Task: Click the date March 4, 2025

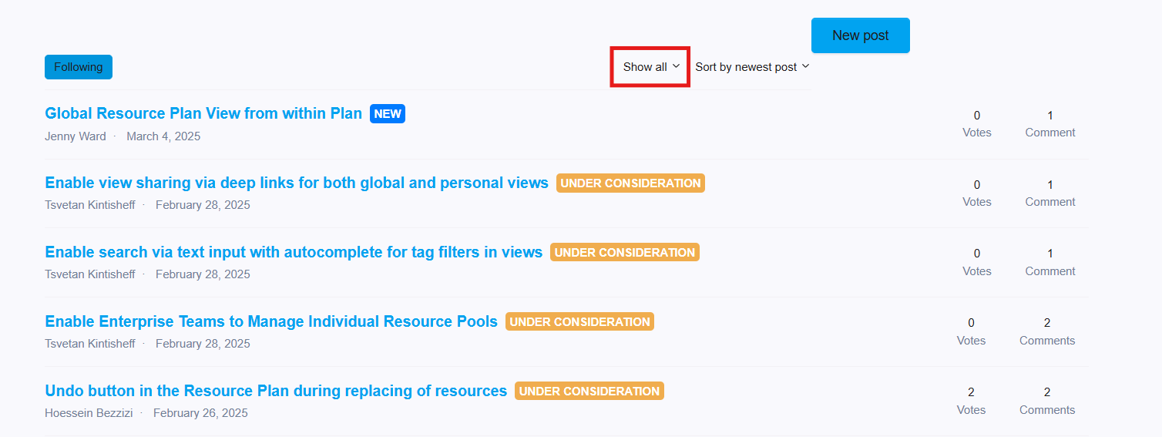Action: (163, 136)
